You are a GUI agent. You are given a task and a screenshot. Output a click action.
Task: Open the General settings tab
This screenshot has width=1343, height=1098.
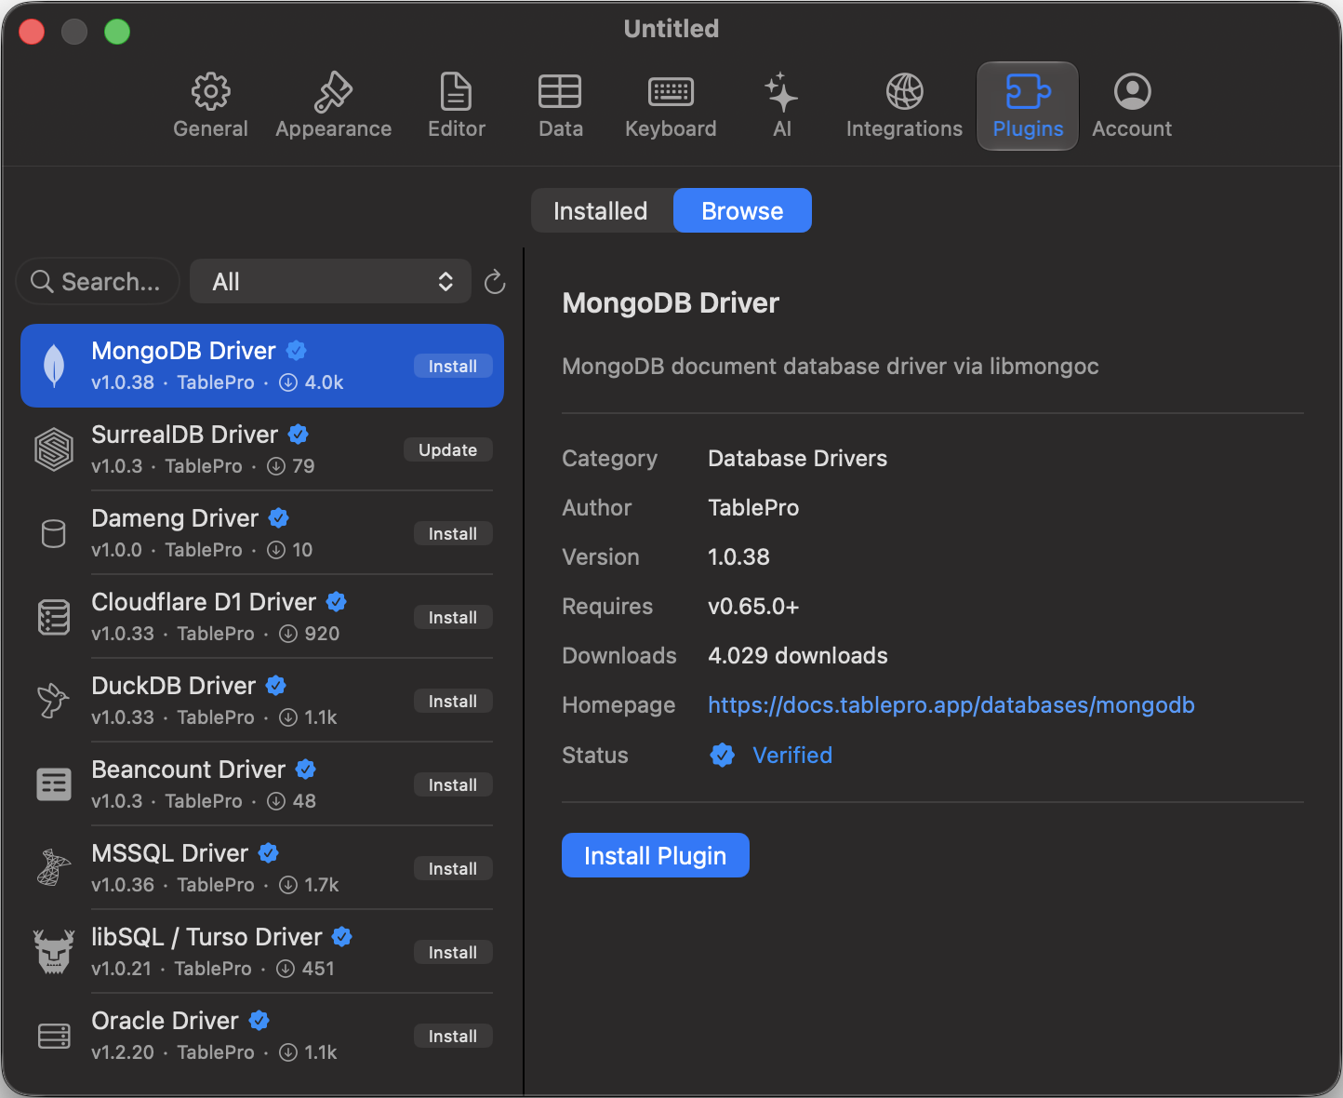pos(210,106)
